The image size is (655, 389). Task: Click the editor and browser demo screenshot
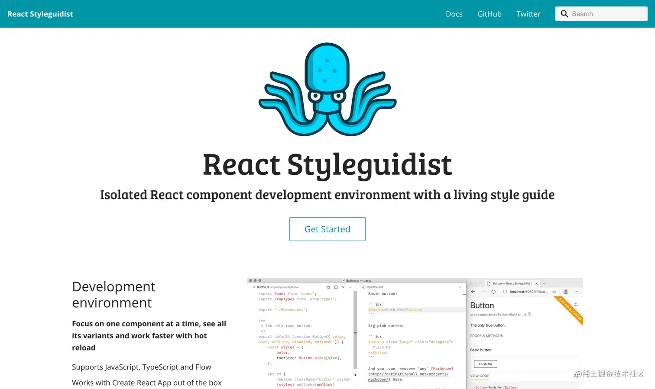pos(415,334)
